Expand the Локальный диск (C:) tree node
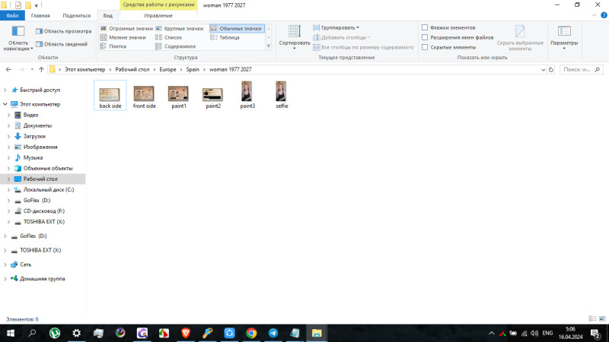The image size is (609, 342). coord(8,189)
